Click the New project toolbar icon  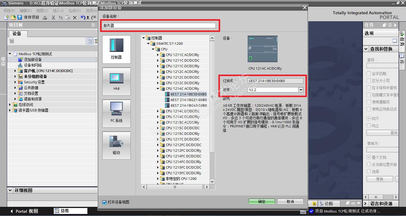6,17
